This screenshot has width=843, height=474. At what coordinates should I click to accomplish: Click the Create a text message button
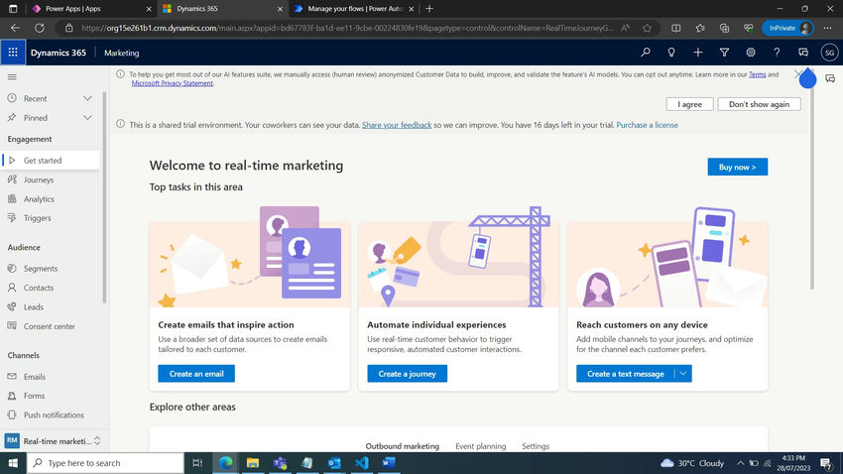point(625,374)
